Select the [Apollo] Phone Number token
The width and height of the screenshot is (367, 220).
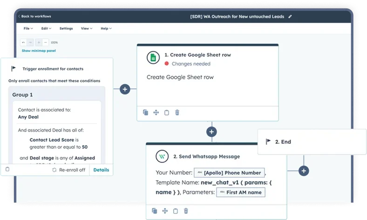229,173
